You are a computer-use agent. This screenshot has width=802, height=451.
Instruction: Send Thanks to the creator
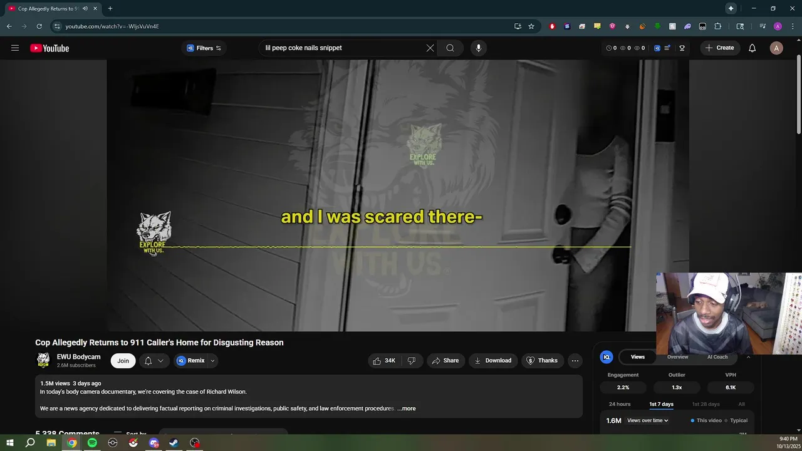click(541, 361)
